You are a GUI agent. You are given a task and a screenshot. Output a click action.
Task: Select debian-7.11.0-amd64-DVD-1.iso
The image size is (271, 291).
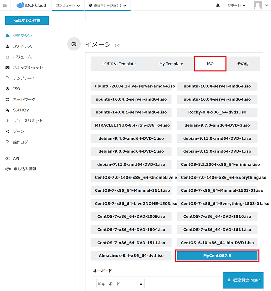pos(131,164)
